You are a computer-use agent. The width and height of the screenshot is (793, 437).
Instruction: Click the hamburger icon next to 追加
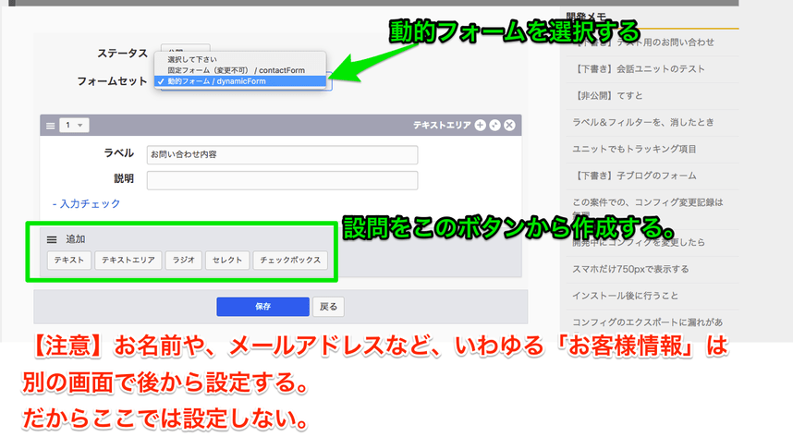(53, 239)
